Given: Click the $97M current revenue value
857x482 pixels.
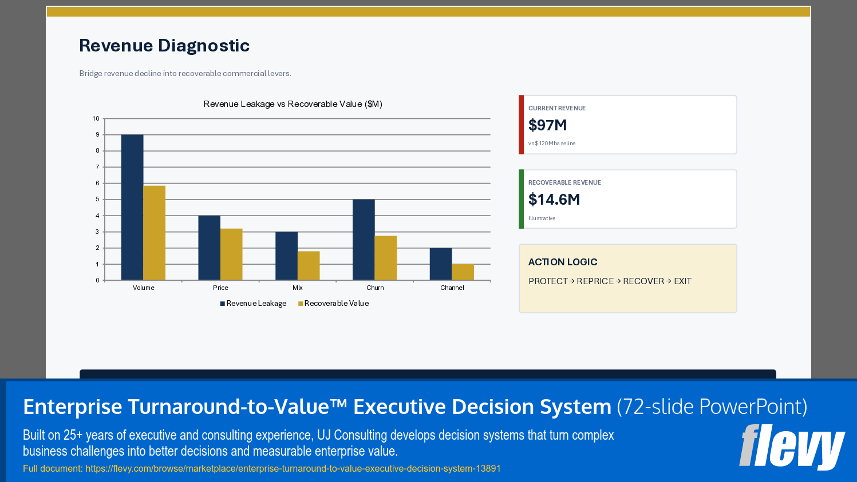Looking at the screenshot, I should pos(548,125).
